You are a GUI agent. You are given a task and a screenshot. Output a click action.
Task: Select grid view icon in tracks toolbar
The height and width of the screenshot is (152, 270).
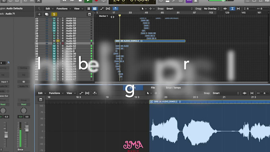[x=89, y=9]
